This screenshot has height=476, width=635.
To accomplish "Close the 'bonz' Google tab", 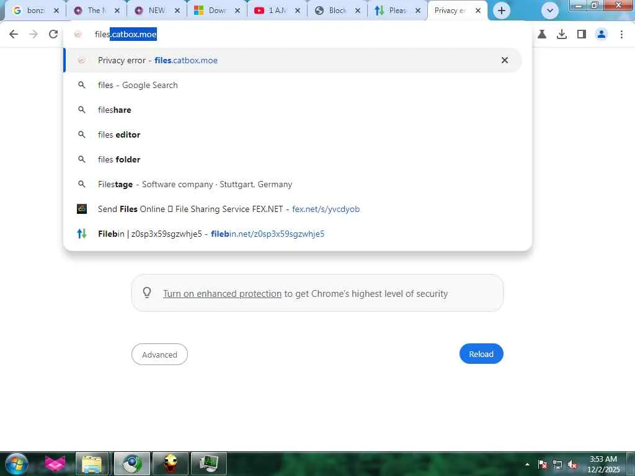I will 56,11.
